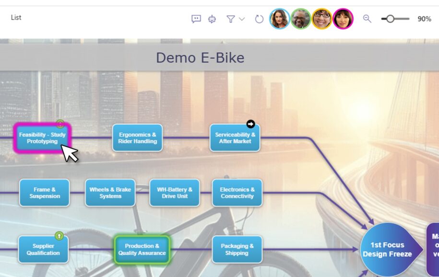This screenshot has height=277, width=439.
Task: Select the Electronics & Connectivity node
Action: (x=237, y=193)
